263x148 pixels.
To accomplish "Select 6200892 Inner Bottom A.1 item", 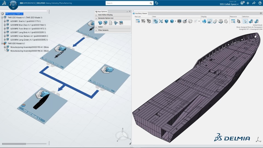I will [x=29, y=36].
